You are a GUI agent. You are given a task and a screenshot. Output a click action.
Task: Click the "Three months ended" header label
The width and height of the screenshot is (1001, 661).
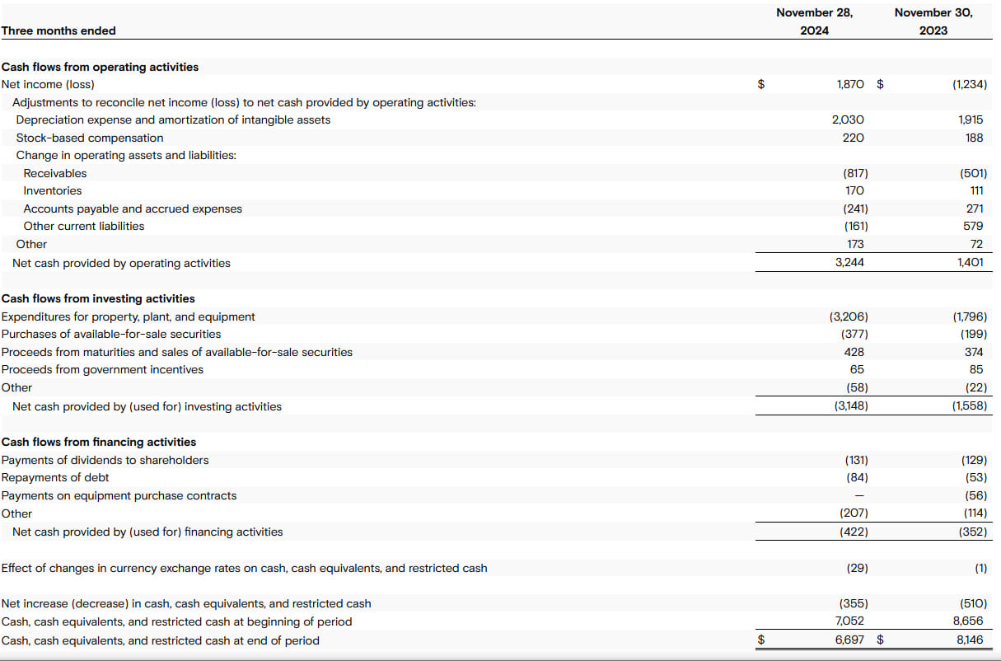tap(58, 30)
